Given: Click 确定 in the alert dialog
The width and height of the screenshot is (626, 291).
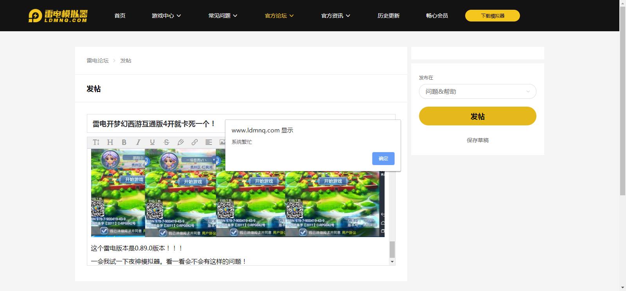Looking at the screenshot, I should click(x=383, y=159).
